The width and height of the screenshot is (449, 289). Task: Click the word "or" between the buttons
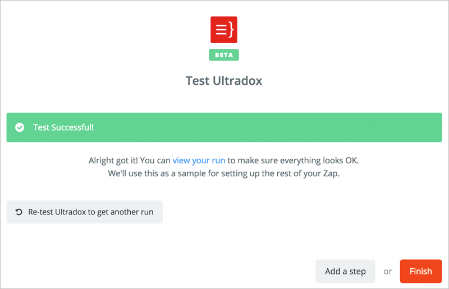[x=388, y=272]
